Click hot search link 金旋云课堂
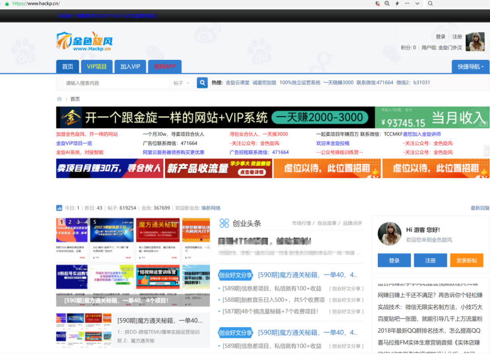Image resolution: width=490 pixels, height=354 pixels. point(237,83)
